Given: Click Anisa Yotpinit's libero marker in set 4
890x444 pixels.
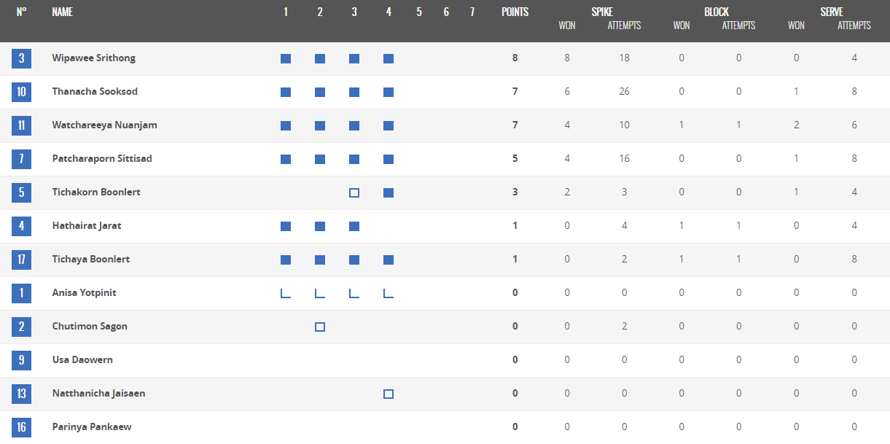Looking at the screenshot, I should [389, 293].
